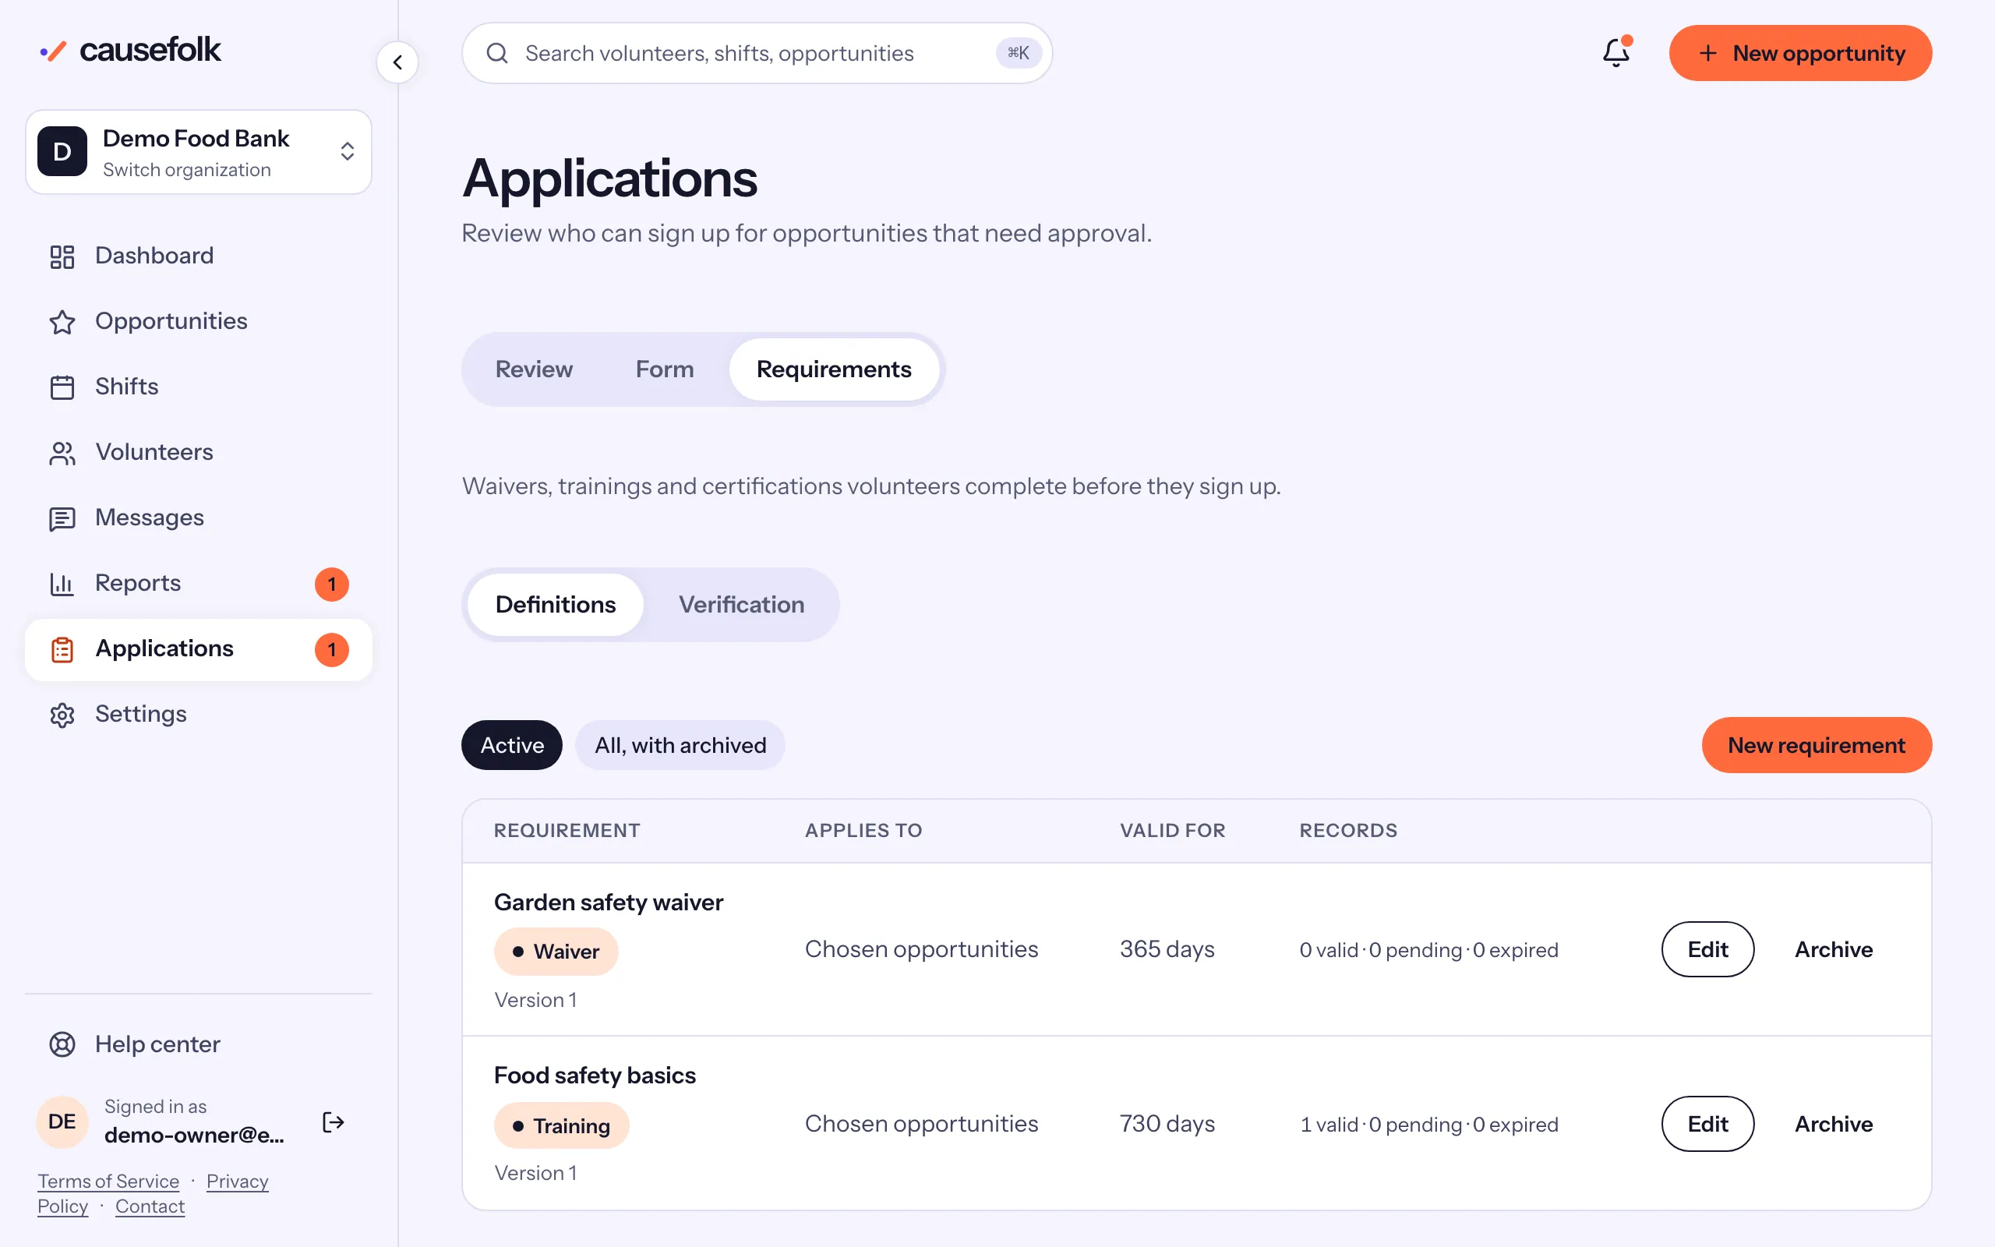1995x1247 pixels.
Task: Click the Training type tag
Action: tap(561, 1125)
